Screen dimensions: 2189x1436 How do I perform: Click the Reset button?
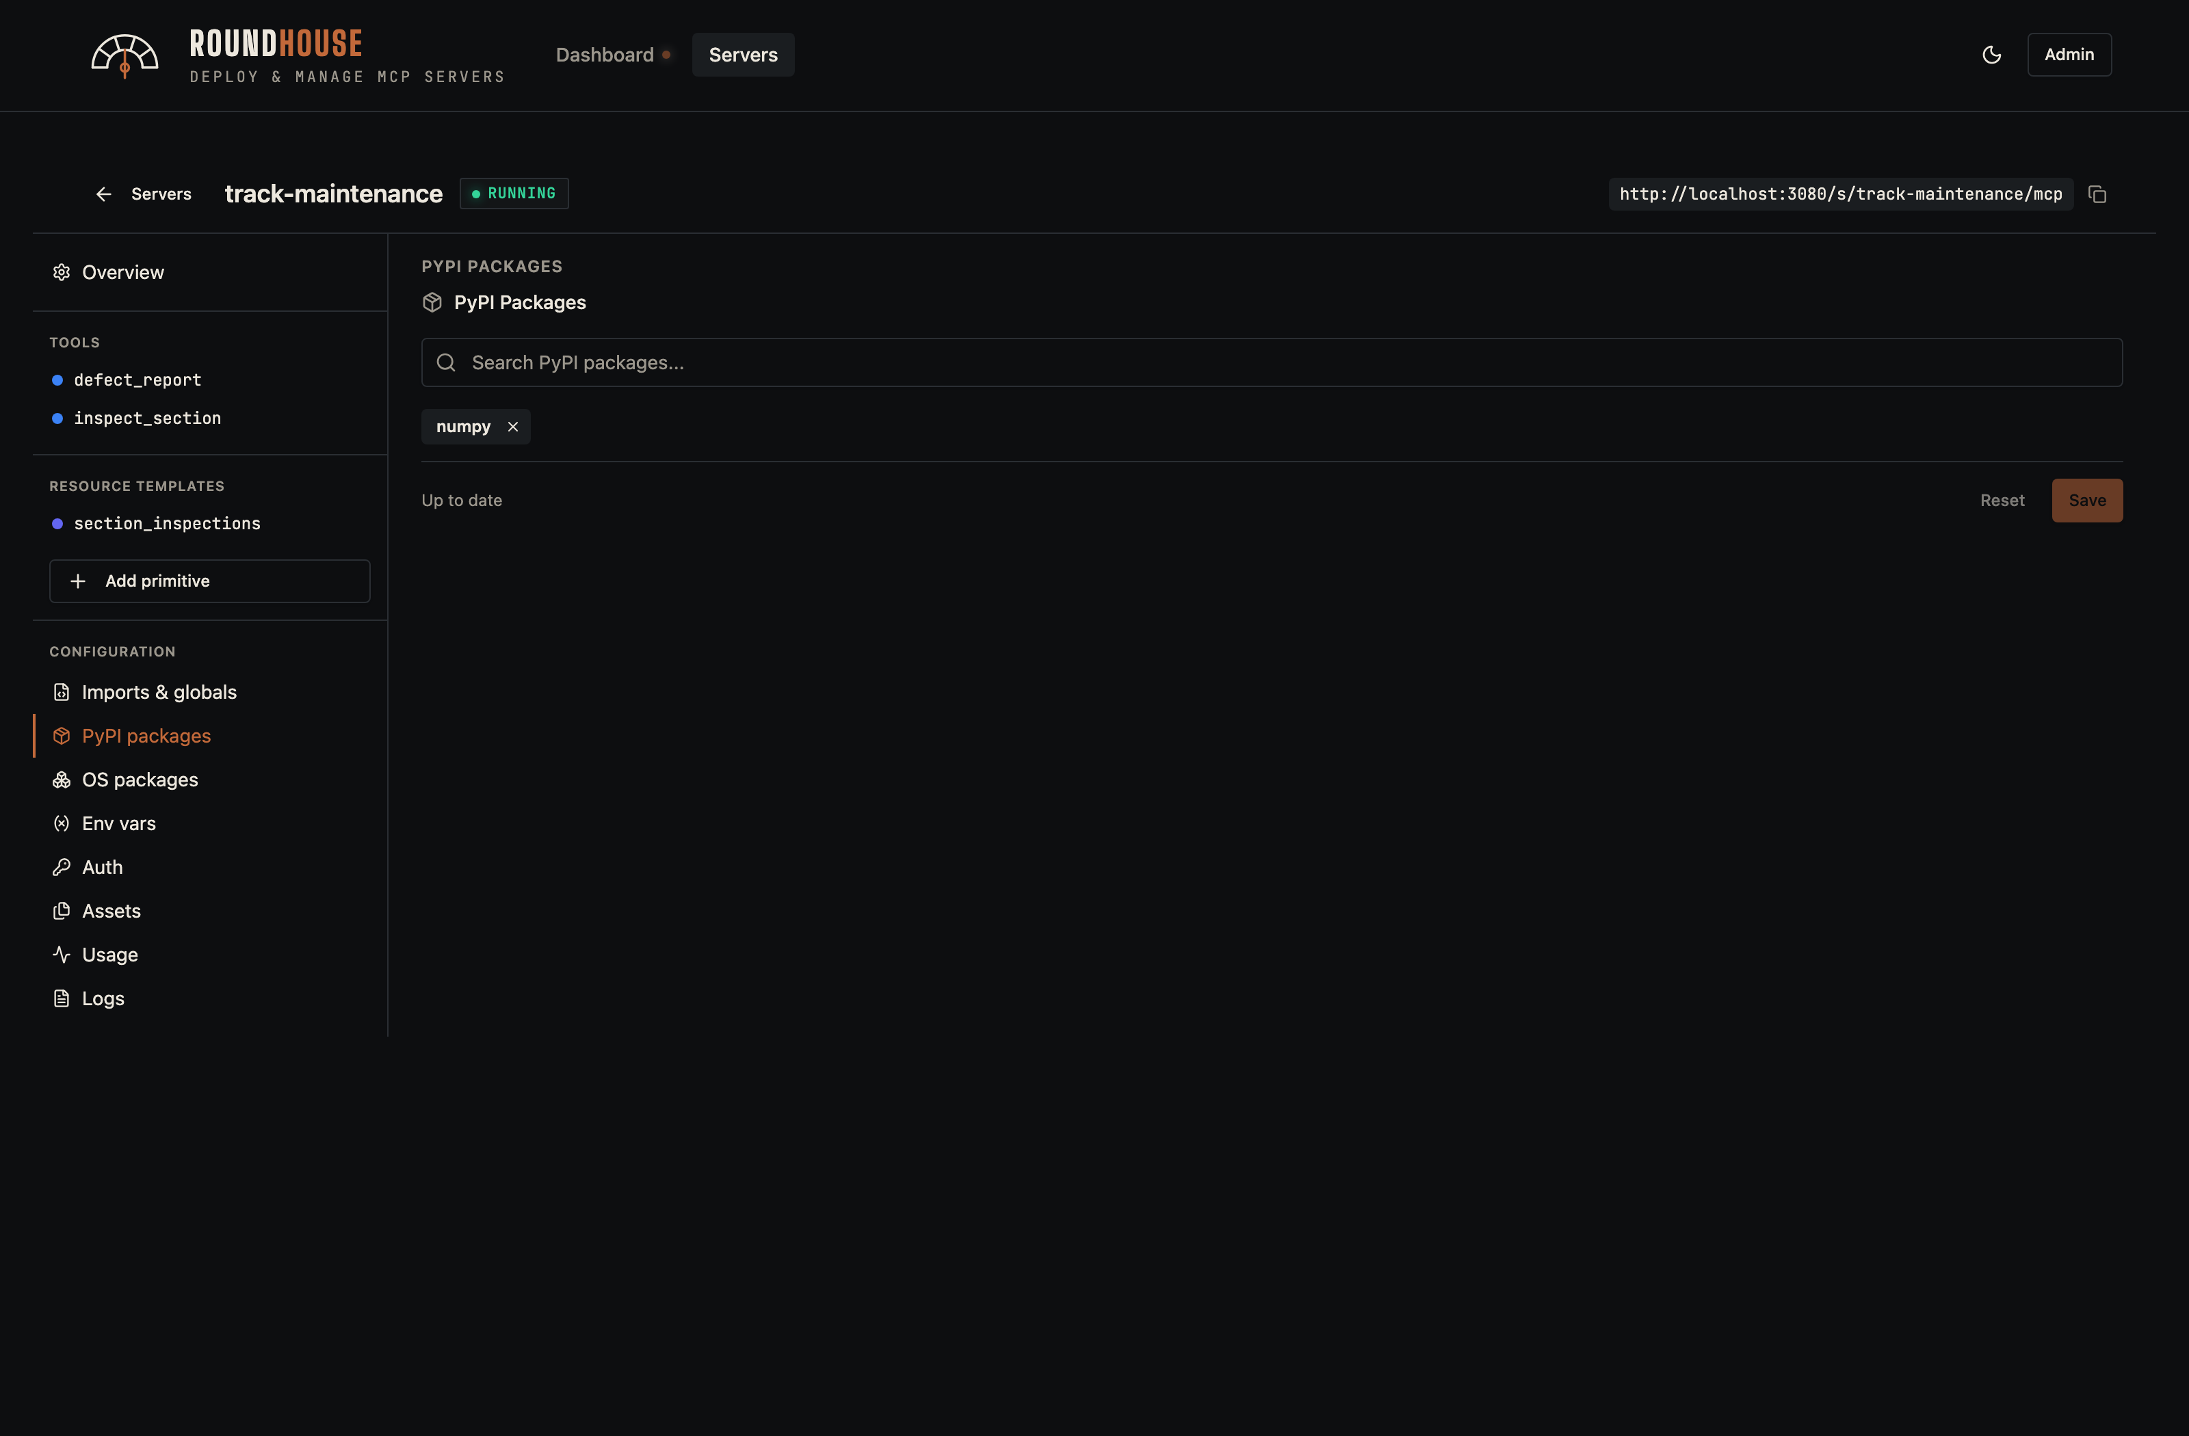(x=2002, y=500)
